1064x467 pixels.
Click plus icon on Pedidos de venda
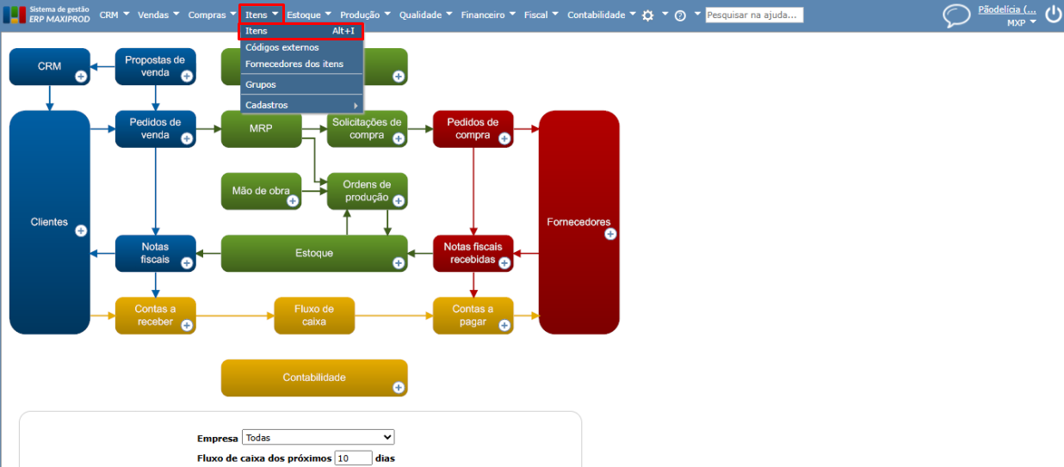point(187,138)
